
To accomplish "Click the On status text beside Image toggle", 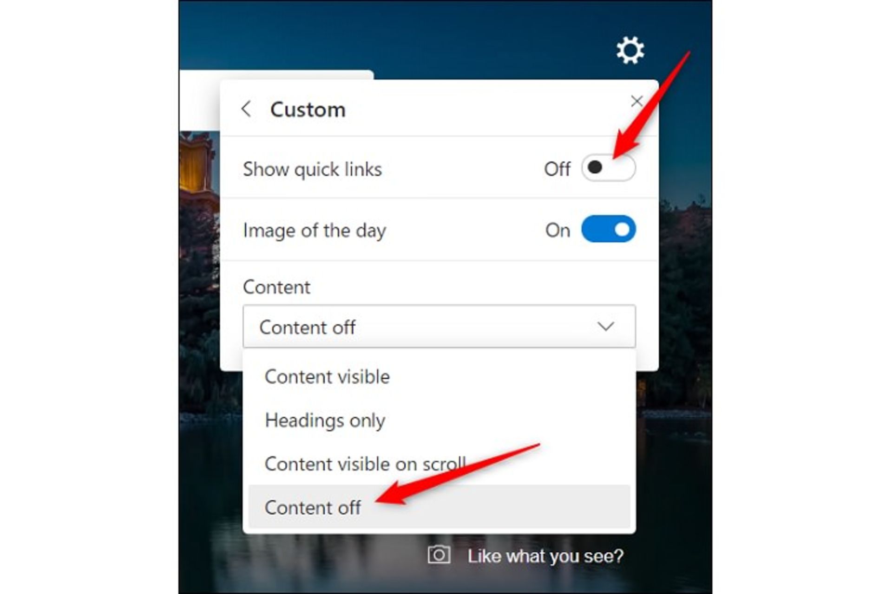I will (557, 230).
